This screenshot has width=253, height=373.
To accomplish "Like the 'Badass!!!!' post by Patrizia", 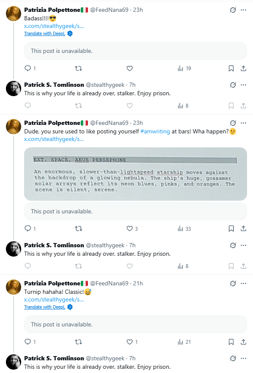I will 129,69.
